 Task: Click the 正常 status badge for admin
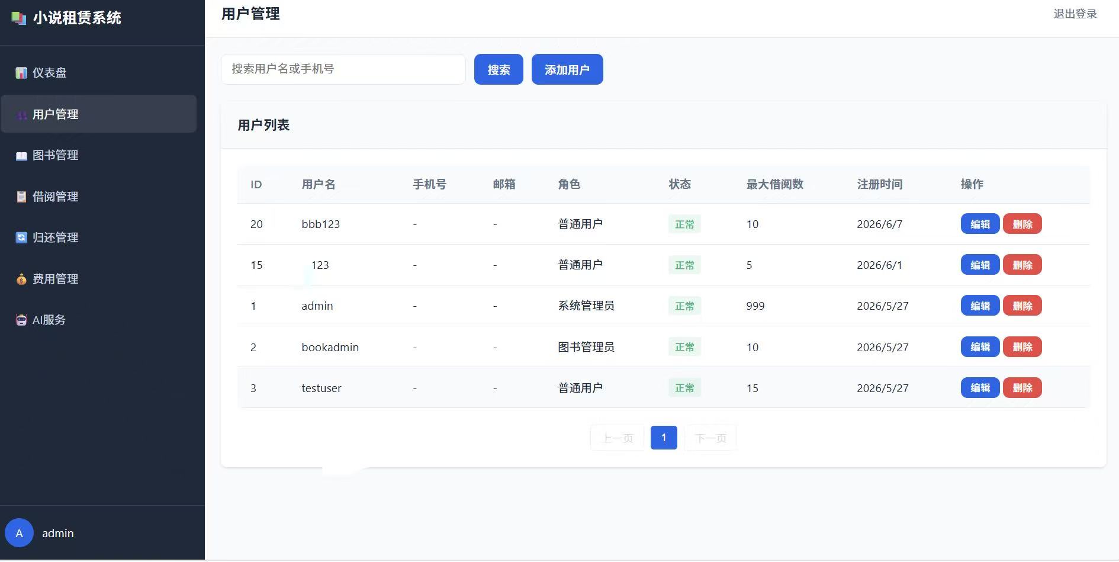[x=684, y=306]
